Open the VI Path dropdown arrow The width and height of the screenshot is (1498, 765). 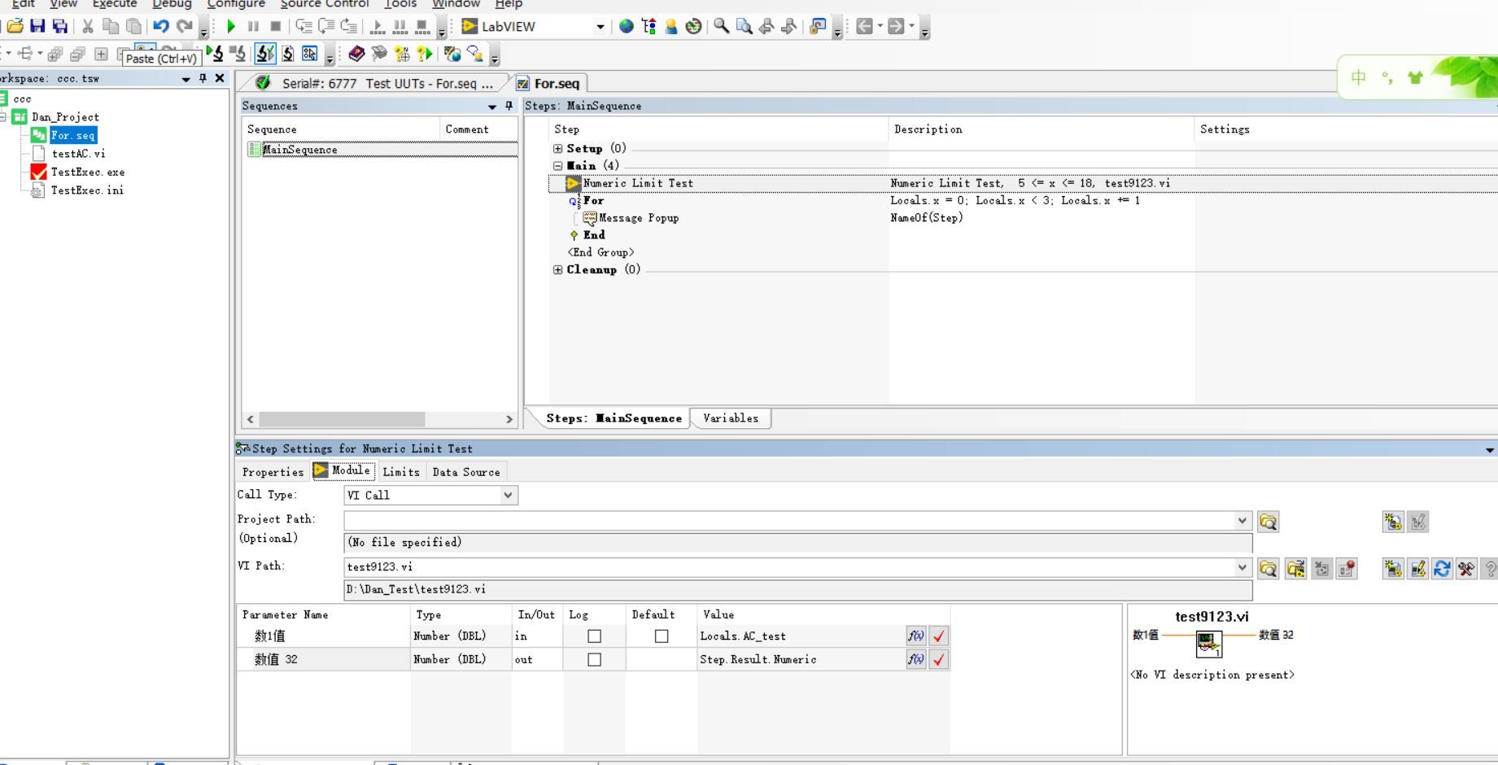pyautogui.click(x=1243, y=567)
